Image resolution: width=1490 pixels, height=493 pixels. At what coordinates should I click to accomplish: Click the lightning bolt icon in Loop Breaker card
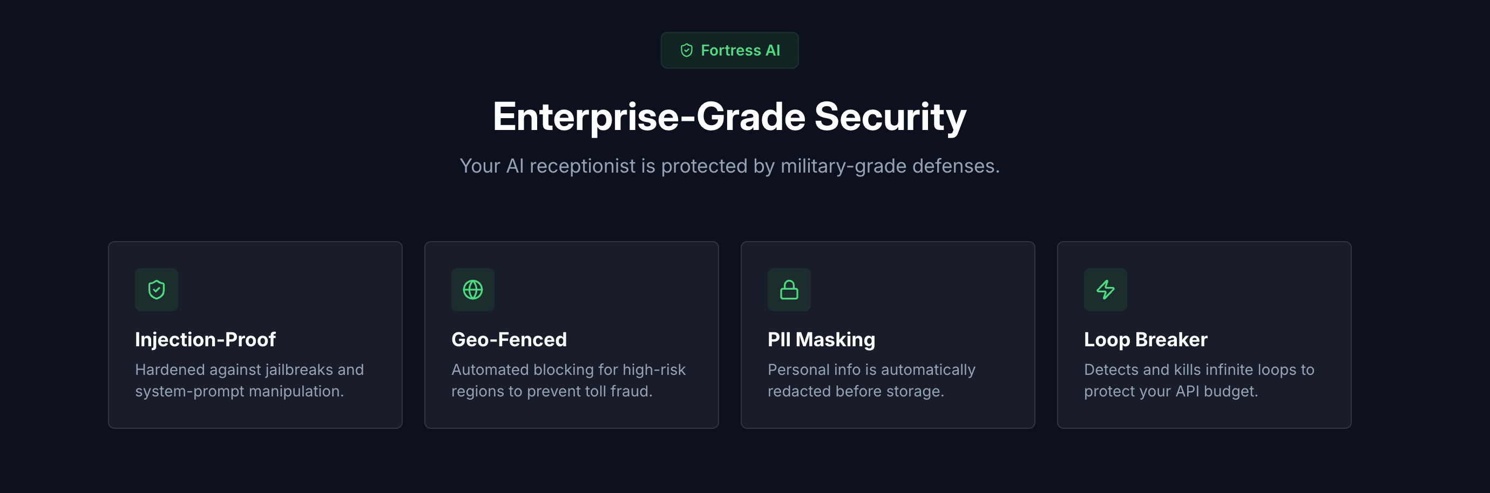[x=1105, y=290]
